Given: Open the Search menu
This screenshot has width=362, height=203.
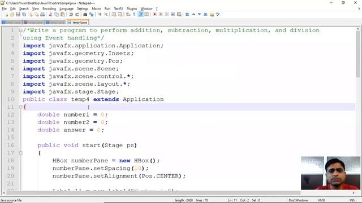Looking at the screenshot, I should pos(24,9).
